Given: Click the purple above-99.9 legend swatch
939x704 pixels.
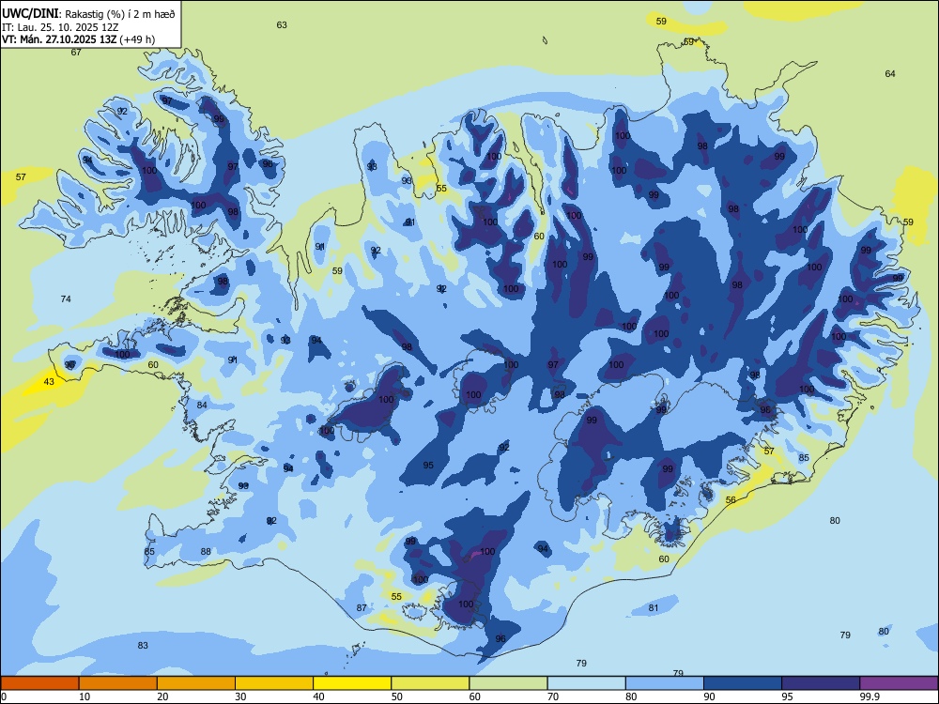Looking at the screenshot, I should click(899, 683).
